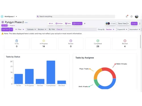Viewport: 142px width, 106px height.
Task: Click the To Do clipboard icon
Action: coord(17,41)
